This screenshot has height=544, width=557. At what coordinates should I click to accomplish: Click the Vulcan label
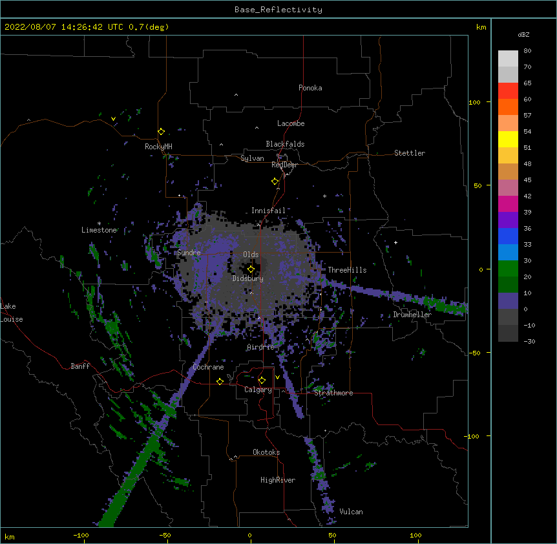point(352,512)
